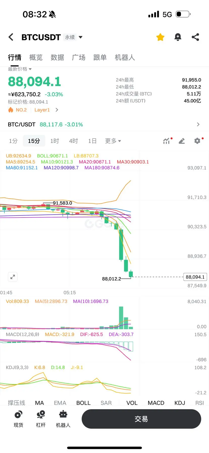Viewport: 209px width, 453px height.
Task: Open 更多 timeframes dropdown
Action: coord(113,141)
